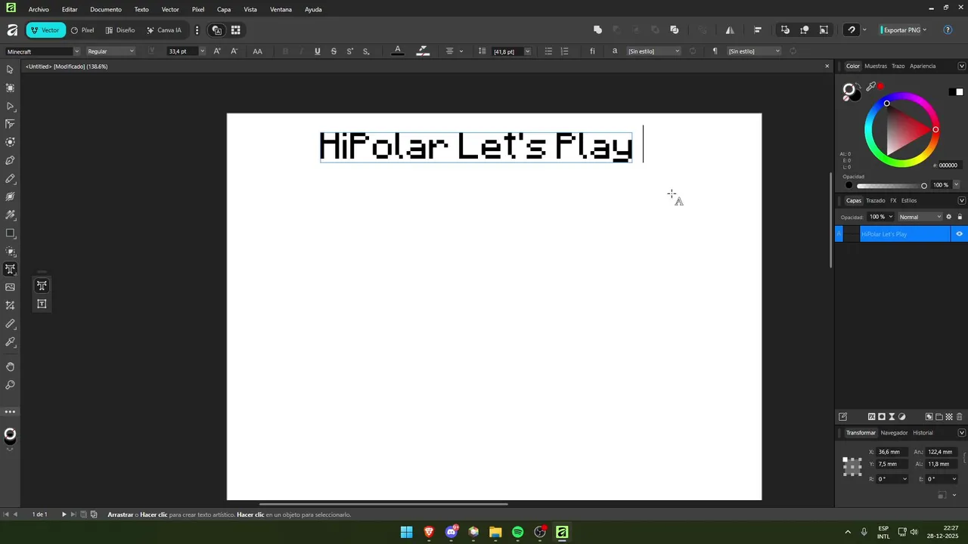Click the Exportar PNG button
Image resolution: width=968 pixels, height=544 pixels.
tap(900, 30)
